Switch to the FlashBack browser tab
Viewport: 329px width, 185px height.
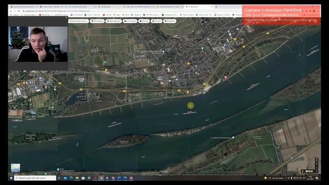click(52, 7)
